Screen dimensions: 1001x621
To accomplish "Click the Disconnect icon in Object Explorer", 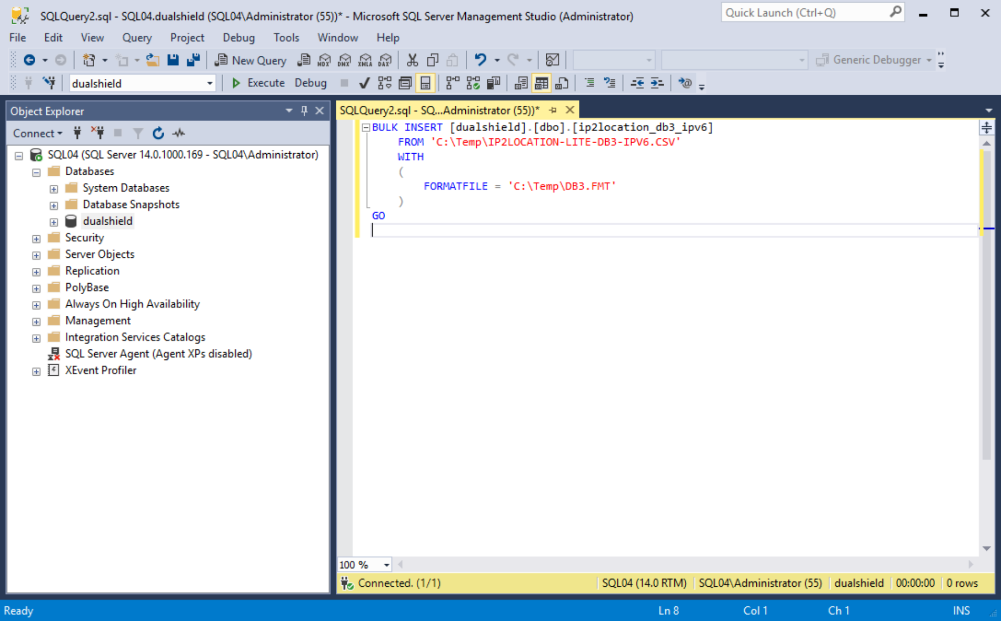I will (x=97, y=133).
